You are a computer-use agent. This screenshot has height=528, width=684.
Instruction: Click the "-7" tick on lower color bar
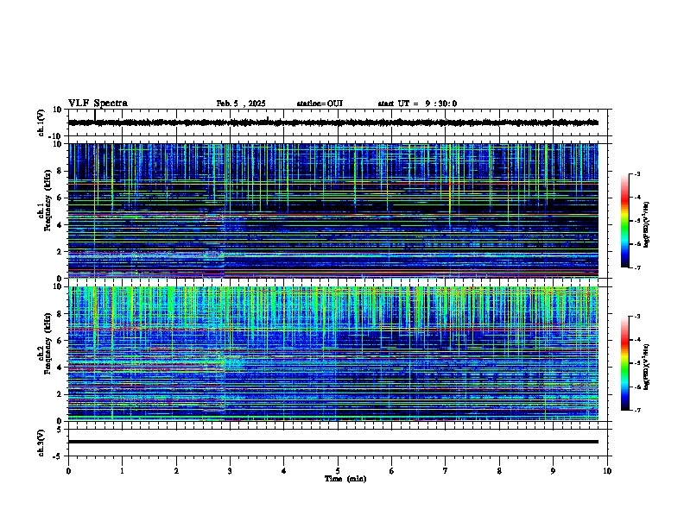(x=637, y=410)
